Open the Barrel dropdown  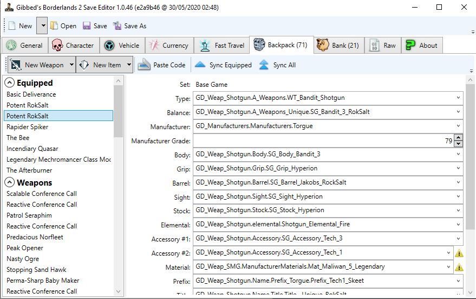pos(458,182)
